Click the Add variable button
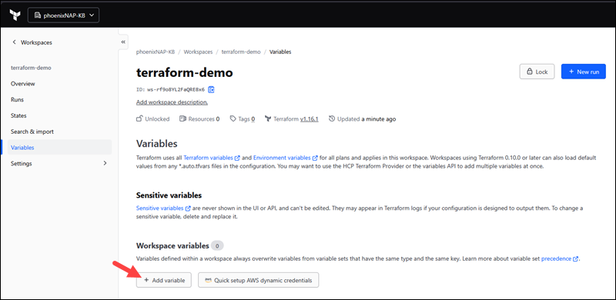616x300 pixels. pos(164,280)
